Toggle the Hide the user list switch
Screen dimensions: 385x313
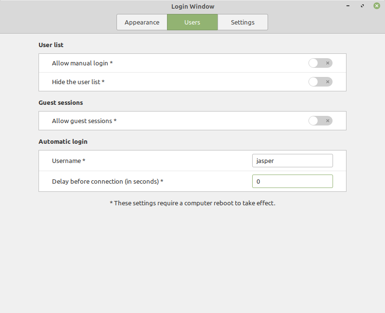(x=321, y=82)
